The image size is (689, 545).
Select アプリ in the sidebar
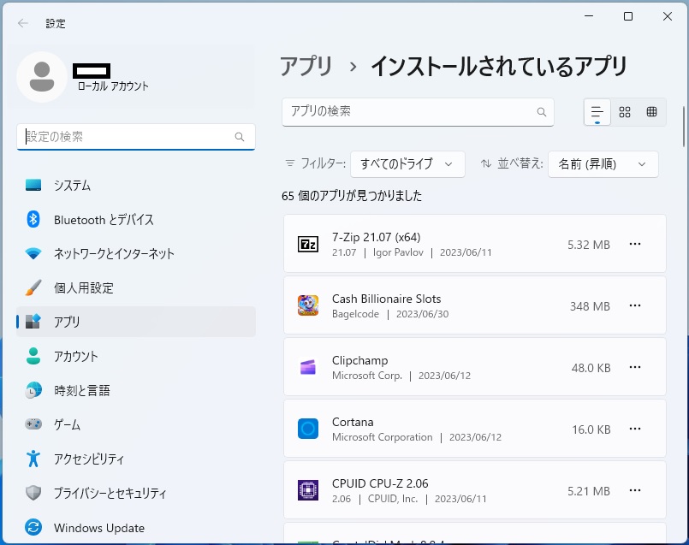click(136, 322)
